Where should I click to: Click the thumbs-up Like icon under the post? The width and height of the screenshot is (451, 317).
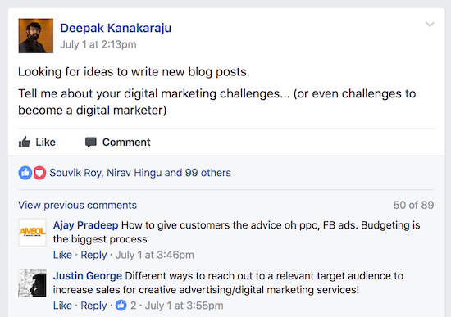point(25,142)
